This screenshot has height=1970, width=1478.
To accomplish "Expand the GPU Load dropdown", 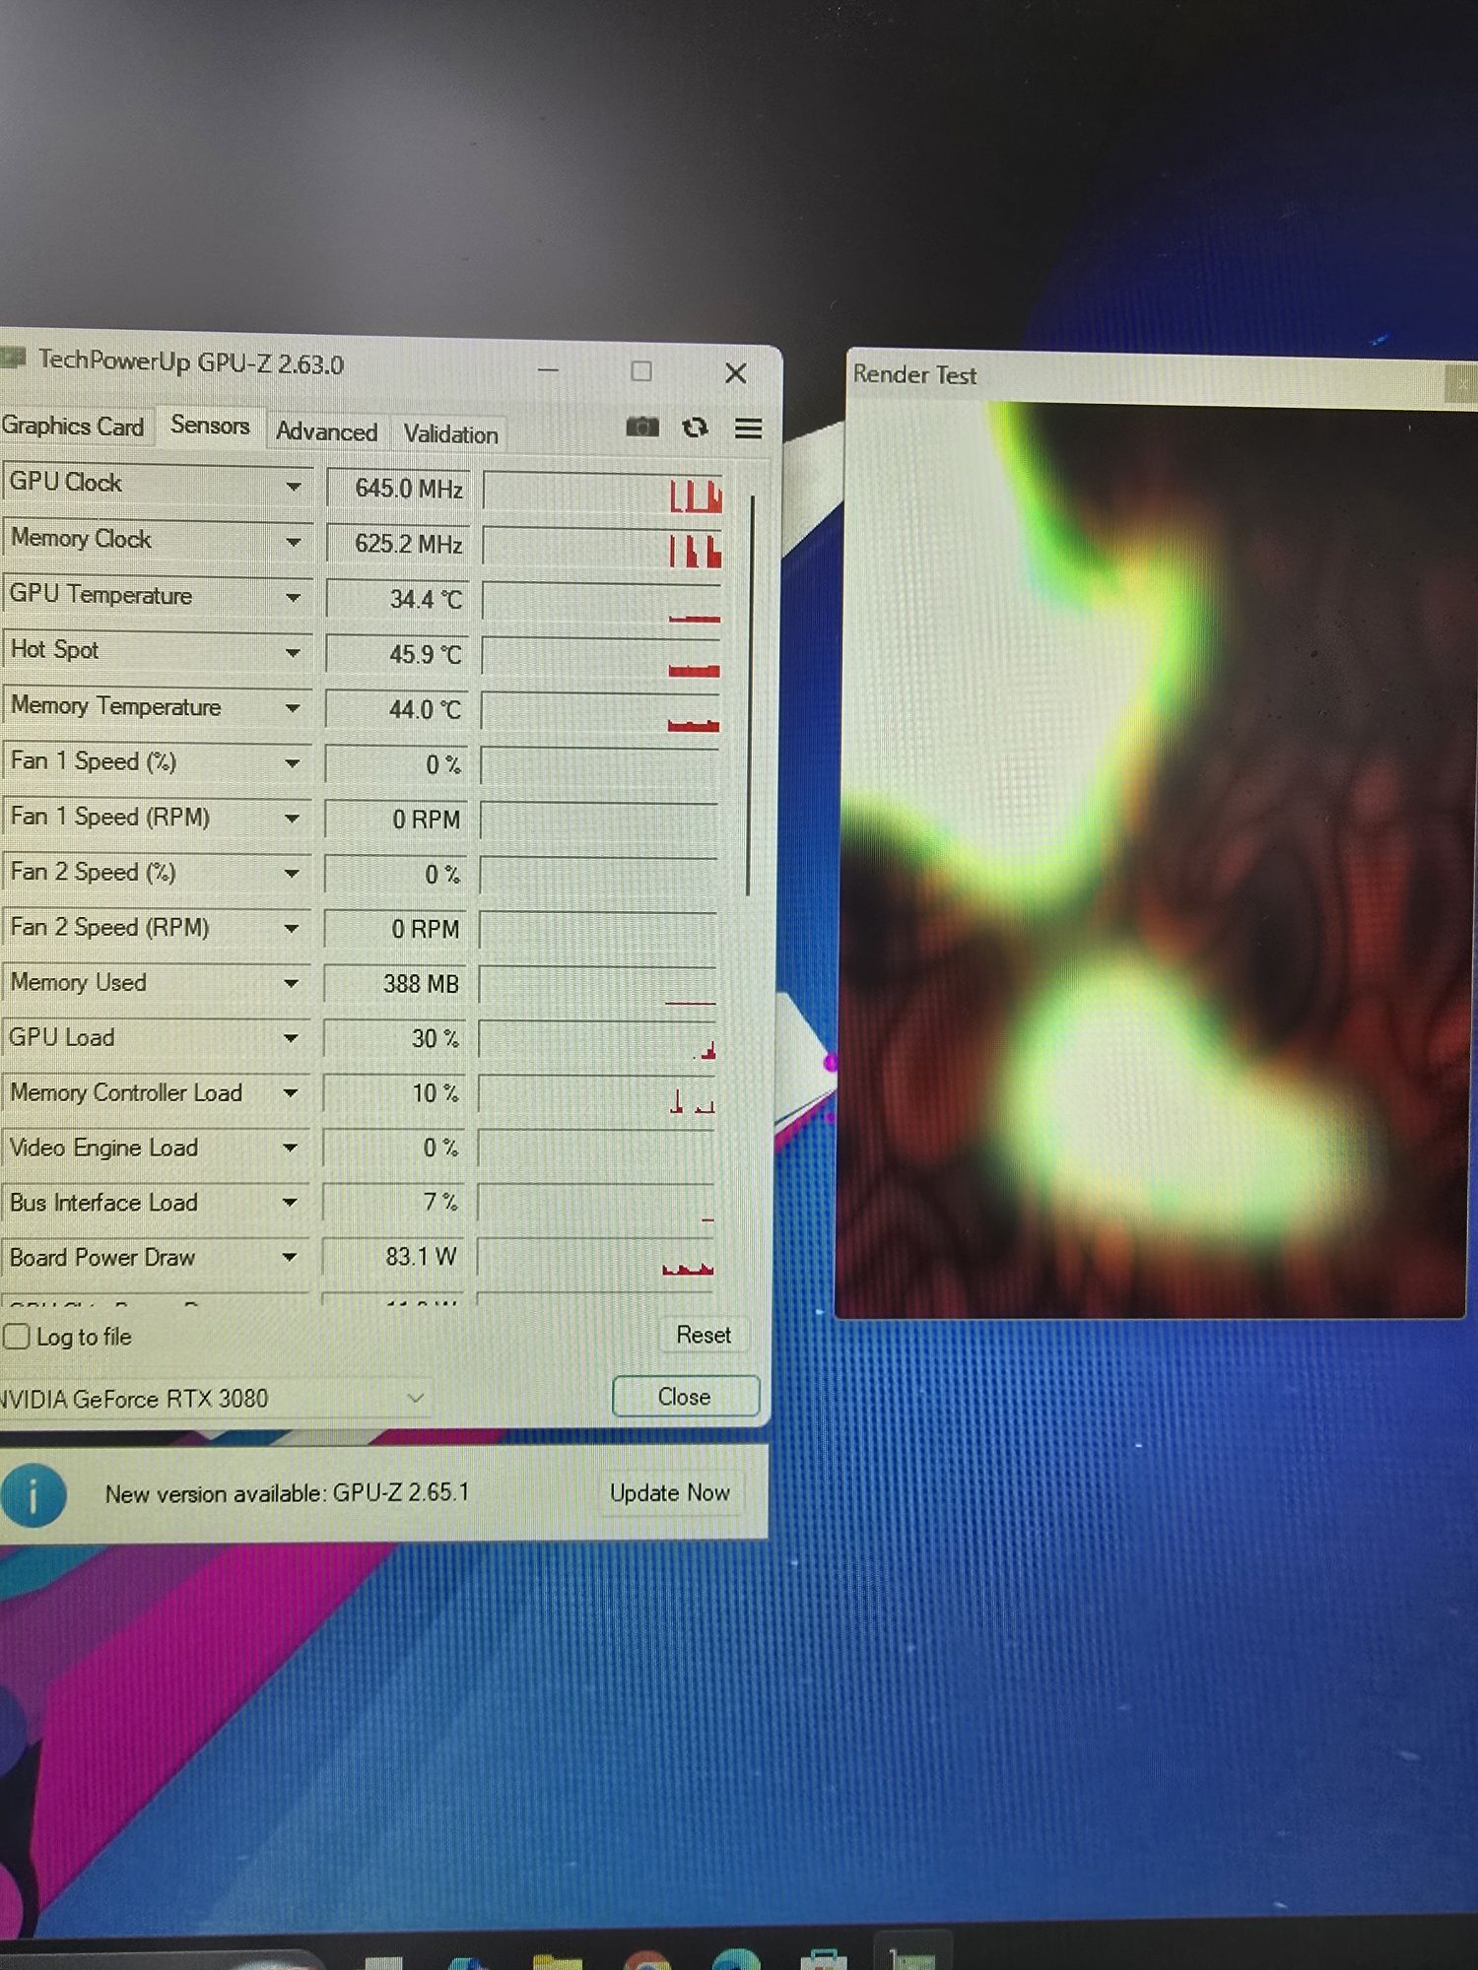I will [291, 1038].
